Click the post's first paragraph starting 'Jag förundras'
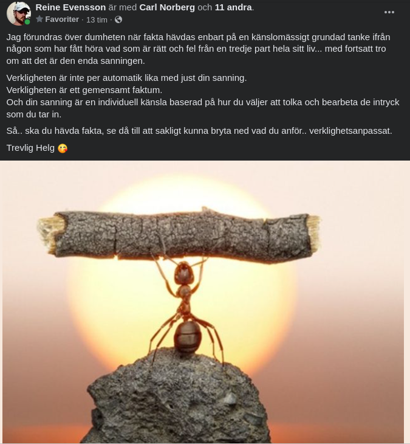 click(x=198, y=49)
